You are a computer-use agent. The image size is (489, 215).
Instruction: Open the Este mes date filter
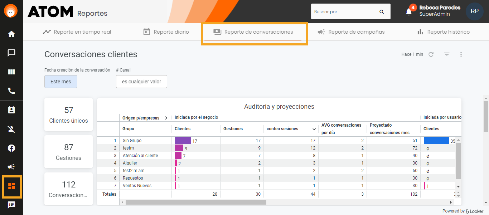(x=61, y=82)
